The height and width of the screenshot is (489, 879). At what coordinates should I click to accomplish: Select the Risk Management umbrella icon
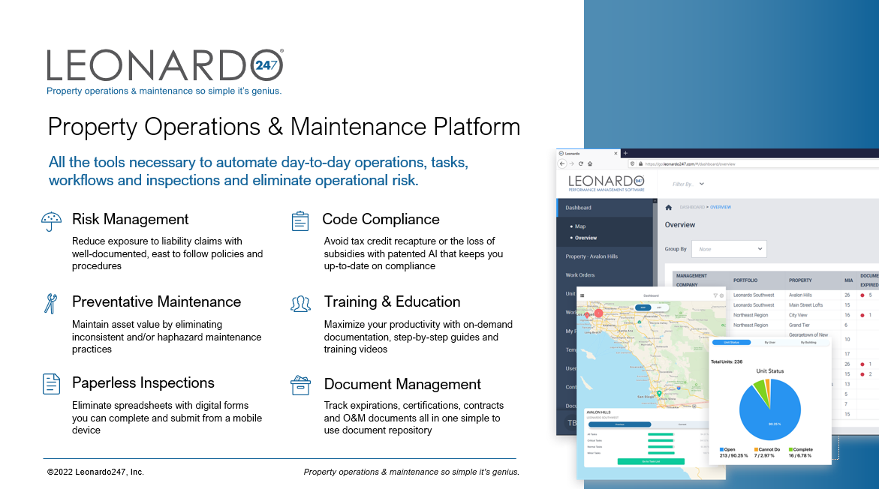point(51,220)
